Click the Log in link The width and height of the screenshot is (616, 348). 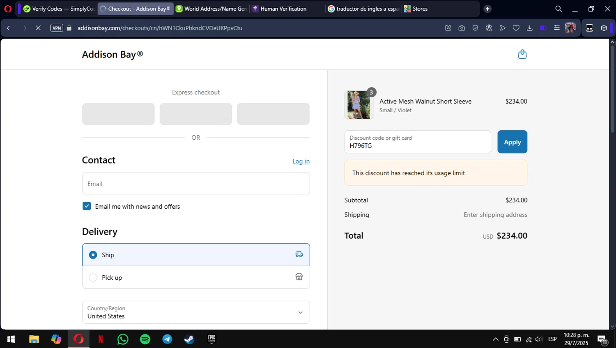pos(301,161)
